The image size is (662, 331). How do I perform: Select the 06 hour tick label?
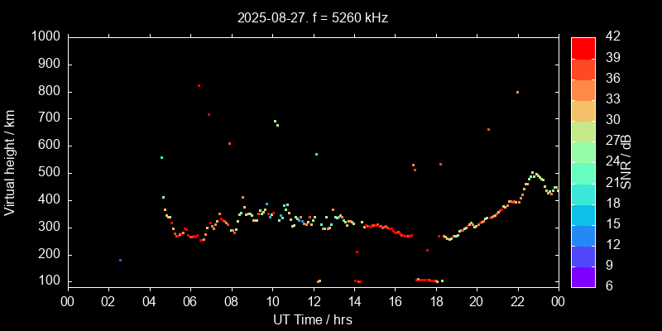click(x=189, y=300)
